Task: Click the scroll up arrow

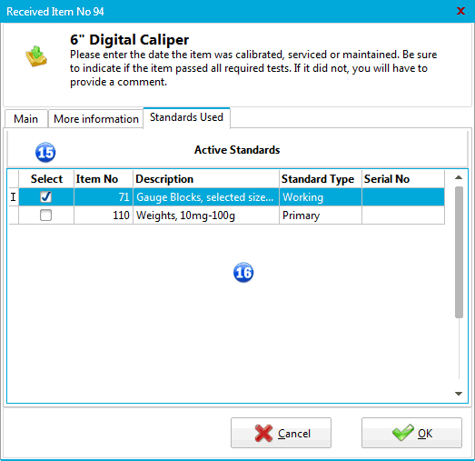Action: tap(459, 177)
